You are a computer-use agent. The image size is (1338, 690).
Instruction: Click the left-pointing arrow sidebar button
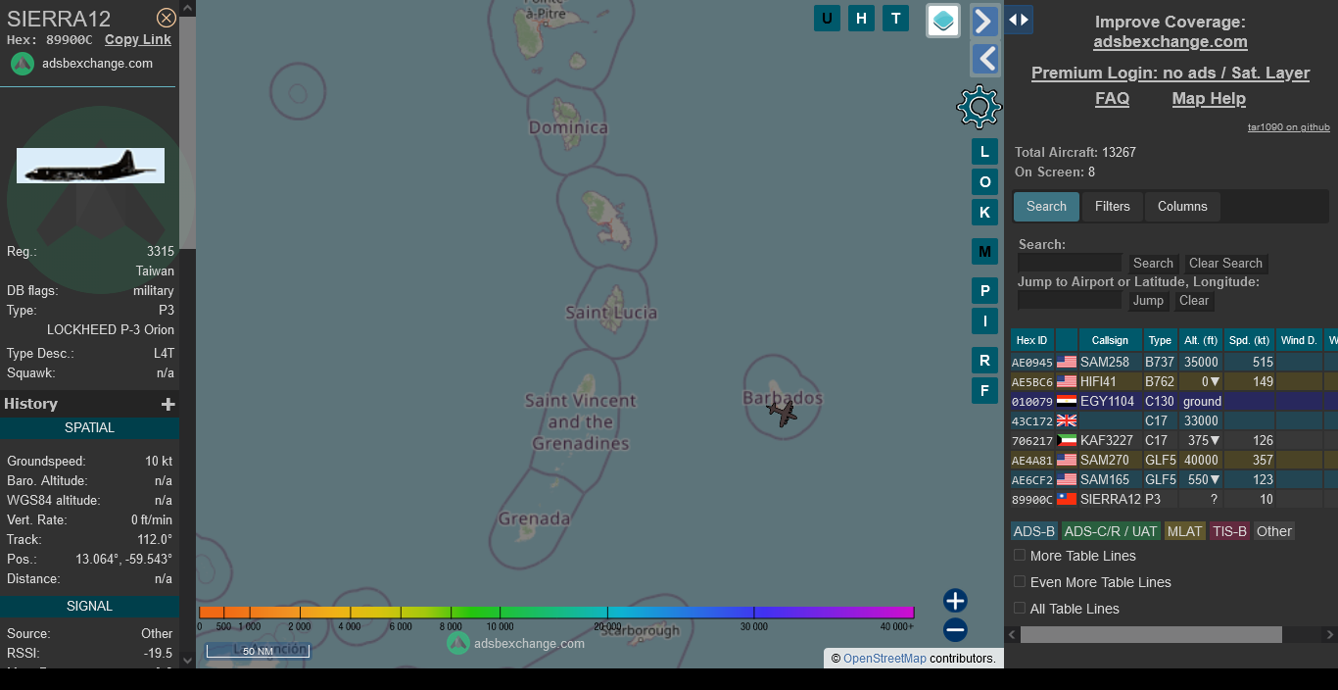point(985,60)
